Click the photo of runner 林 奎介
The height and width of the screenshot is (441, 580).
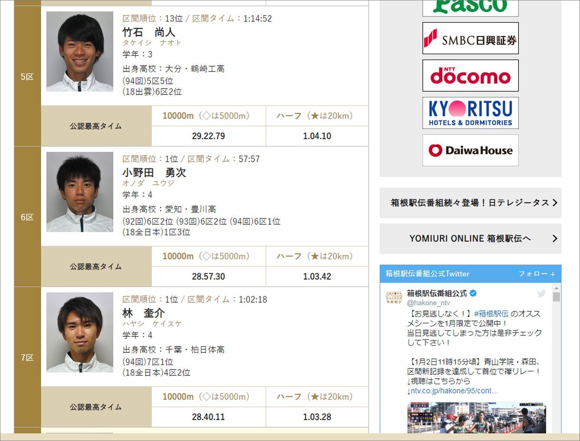80,332
